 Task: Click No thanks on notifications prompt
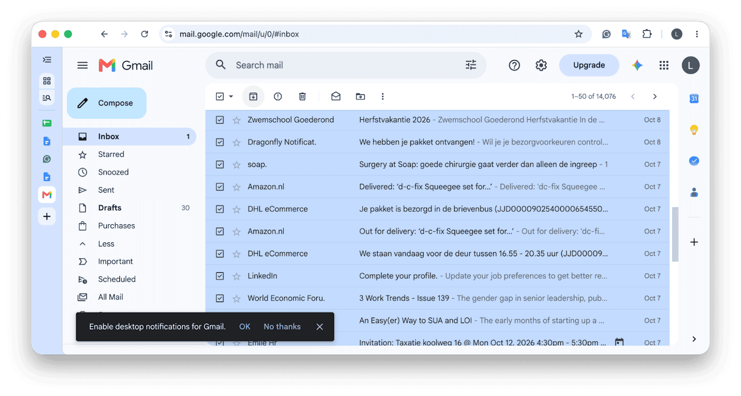click(282, 326)
